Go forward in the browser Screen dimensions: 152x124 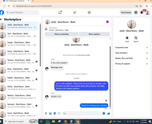(4, 6)
